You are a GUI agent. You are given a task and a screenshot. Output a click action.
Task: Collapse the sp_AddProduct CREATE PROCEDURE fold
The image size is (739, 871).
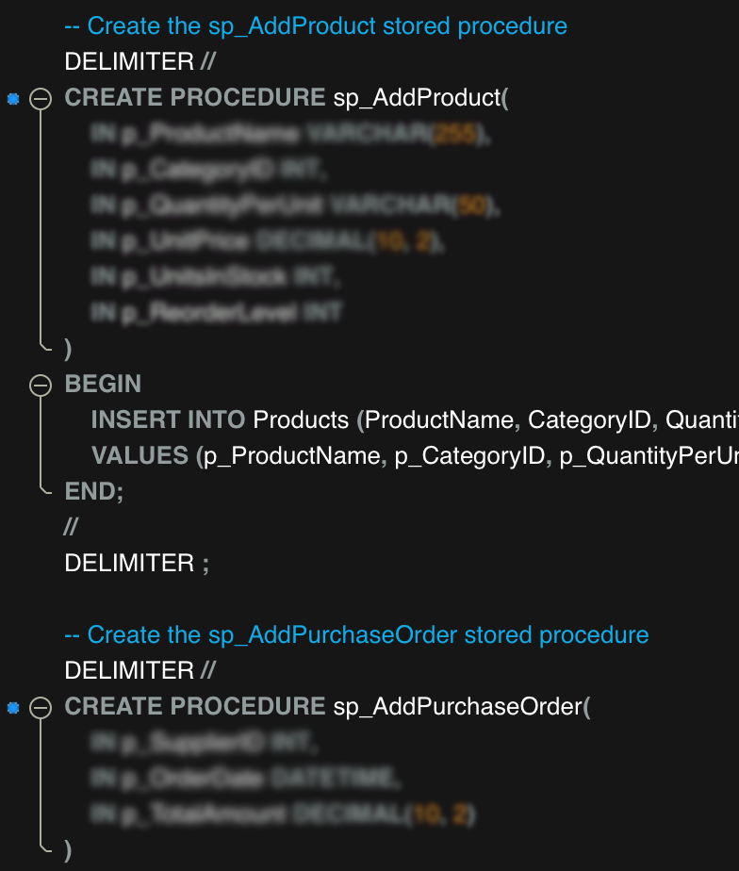(x=41, y=99)
